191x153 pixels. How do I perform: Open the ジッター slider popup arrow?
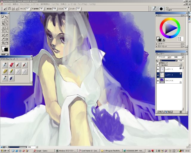(x=81, y=9)
